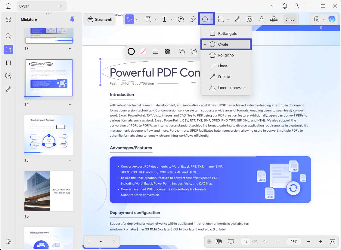Screen dimensions: 341x250
Task: Go to the previous page with up arrow
Action: point(265,242)
